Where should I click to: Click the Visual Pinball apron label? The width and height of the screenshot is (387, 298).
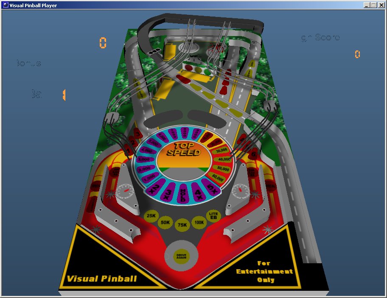tap(101, 279)
